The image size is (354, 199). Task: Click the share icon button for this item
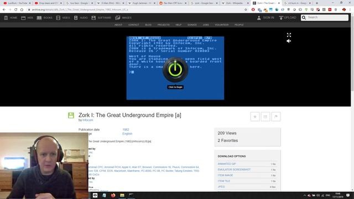click(265, 117)
